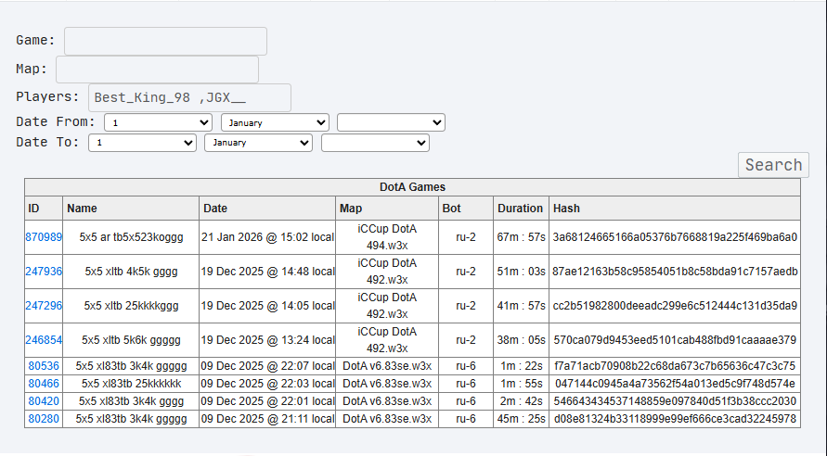Image resolution: width=827 pixels, height=456 pixels.
Task: Open game ID 80420
Action: (x=44, y=401)
